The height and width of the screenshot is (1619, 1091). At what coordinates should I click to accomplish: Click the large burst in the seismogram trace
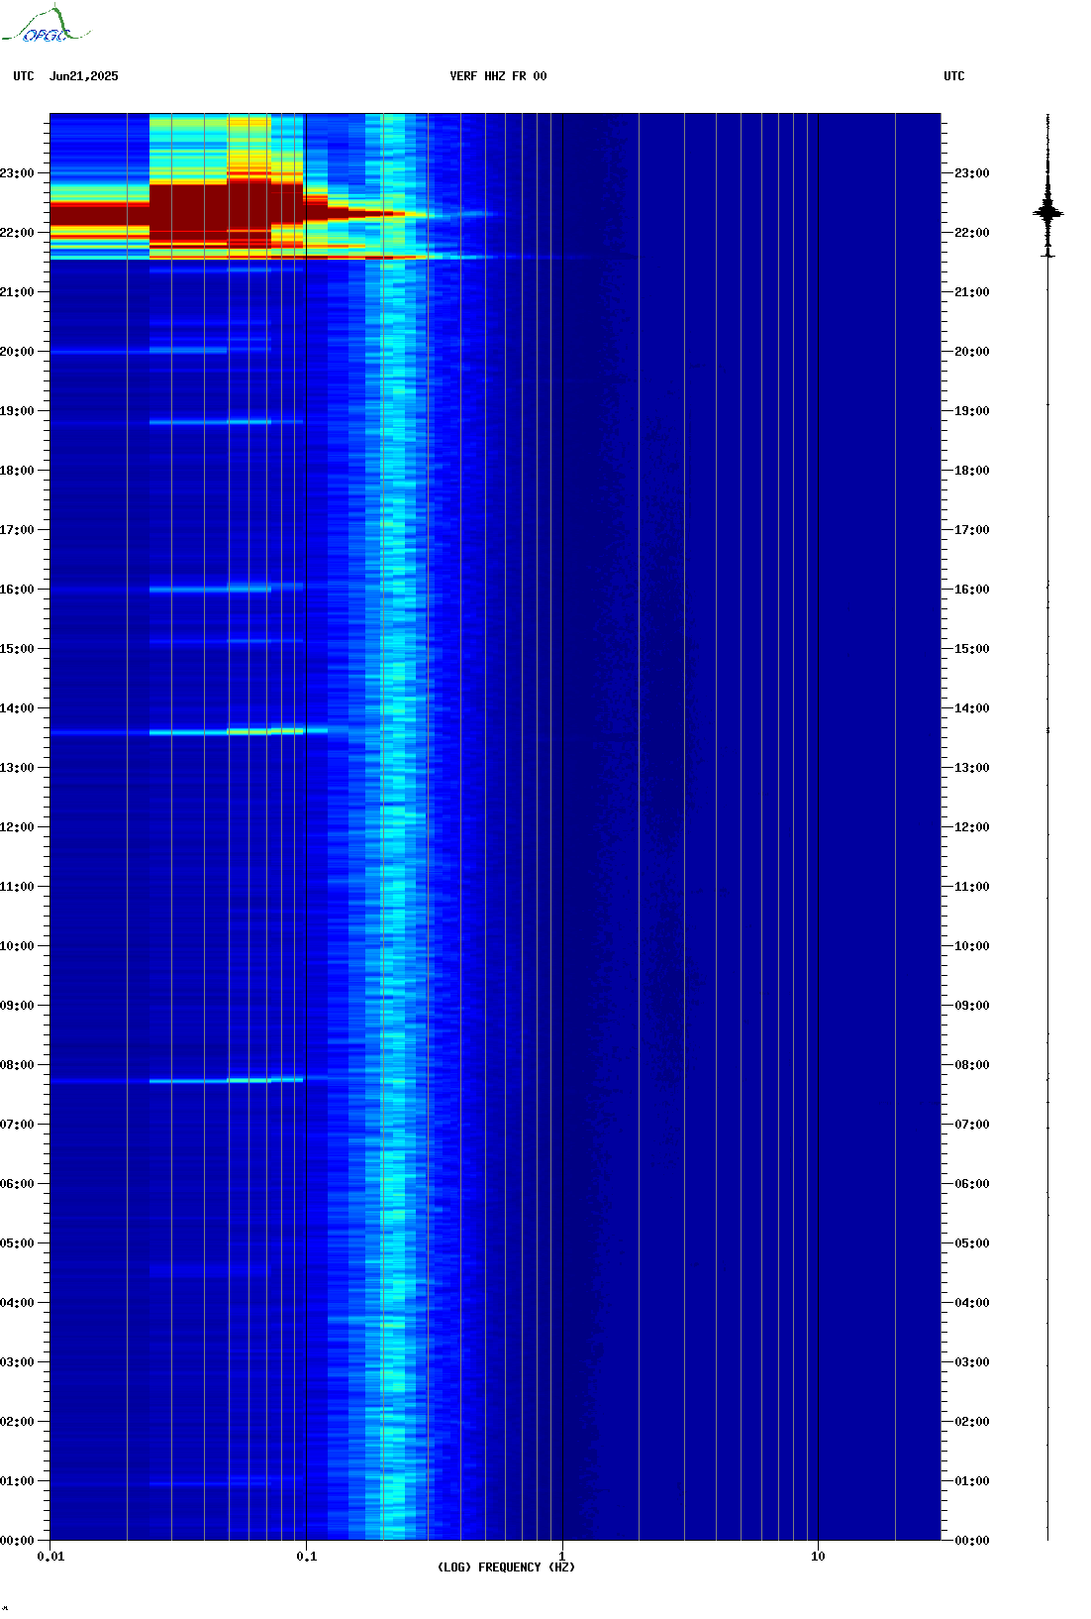(1048, 212)
